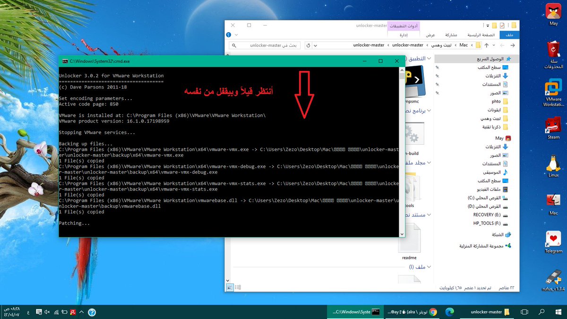Launch Steam from the desktop

[x=553, y=128]
